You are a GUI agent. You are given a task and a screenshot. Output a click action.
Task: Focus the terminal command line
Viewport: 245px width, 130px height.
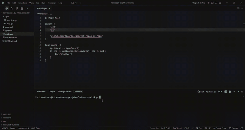(100, 97)
